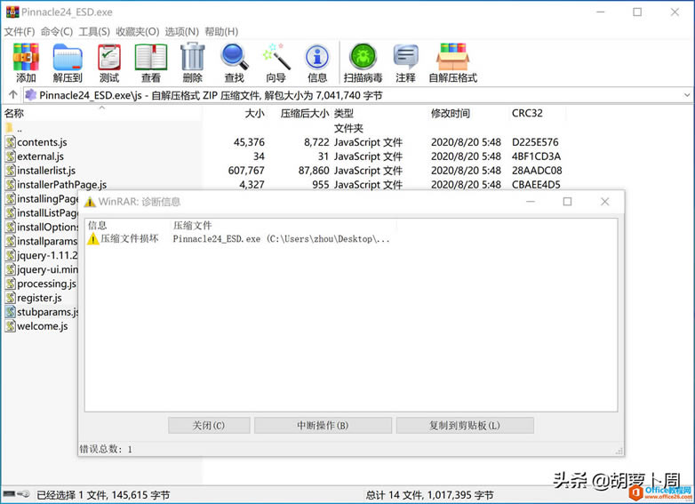
Task: Open the 工具(S) menu
Action: point(94,31)
